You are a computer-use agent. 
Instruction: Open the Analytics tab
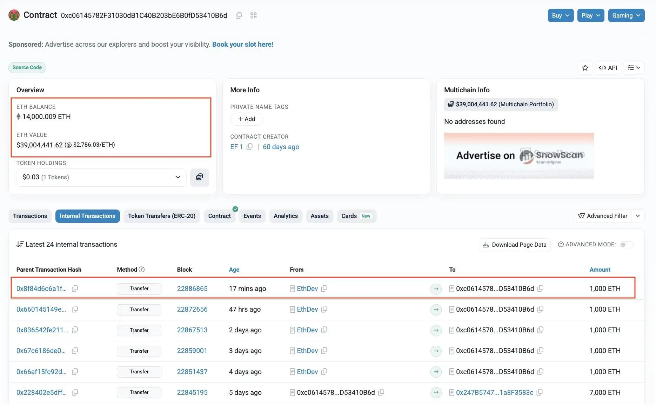[285, 216]
